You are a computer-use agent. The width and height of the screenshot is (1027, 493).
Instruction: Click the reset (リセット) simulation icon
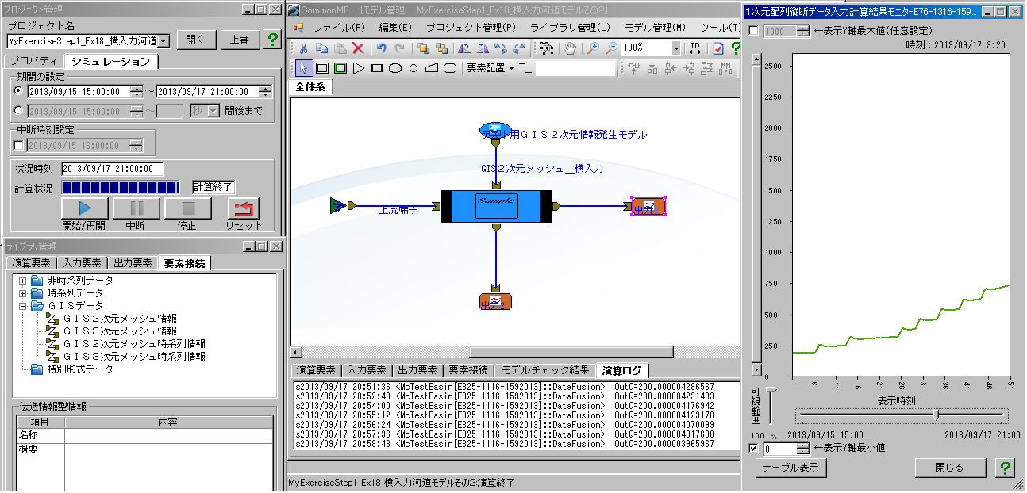pos(244,209)
